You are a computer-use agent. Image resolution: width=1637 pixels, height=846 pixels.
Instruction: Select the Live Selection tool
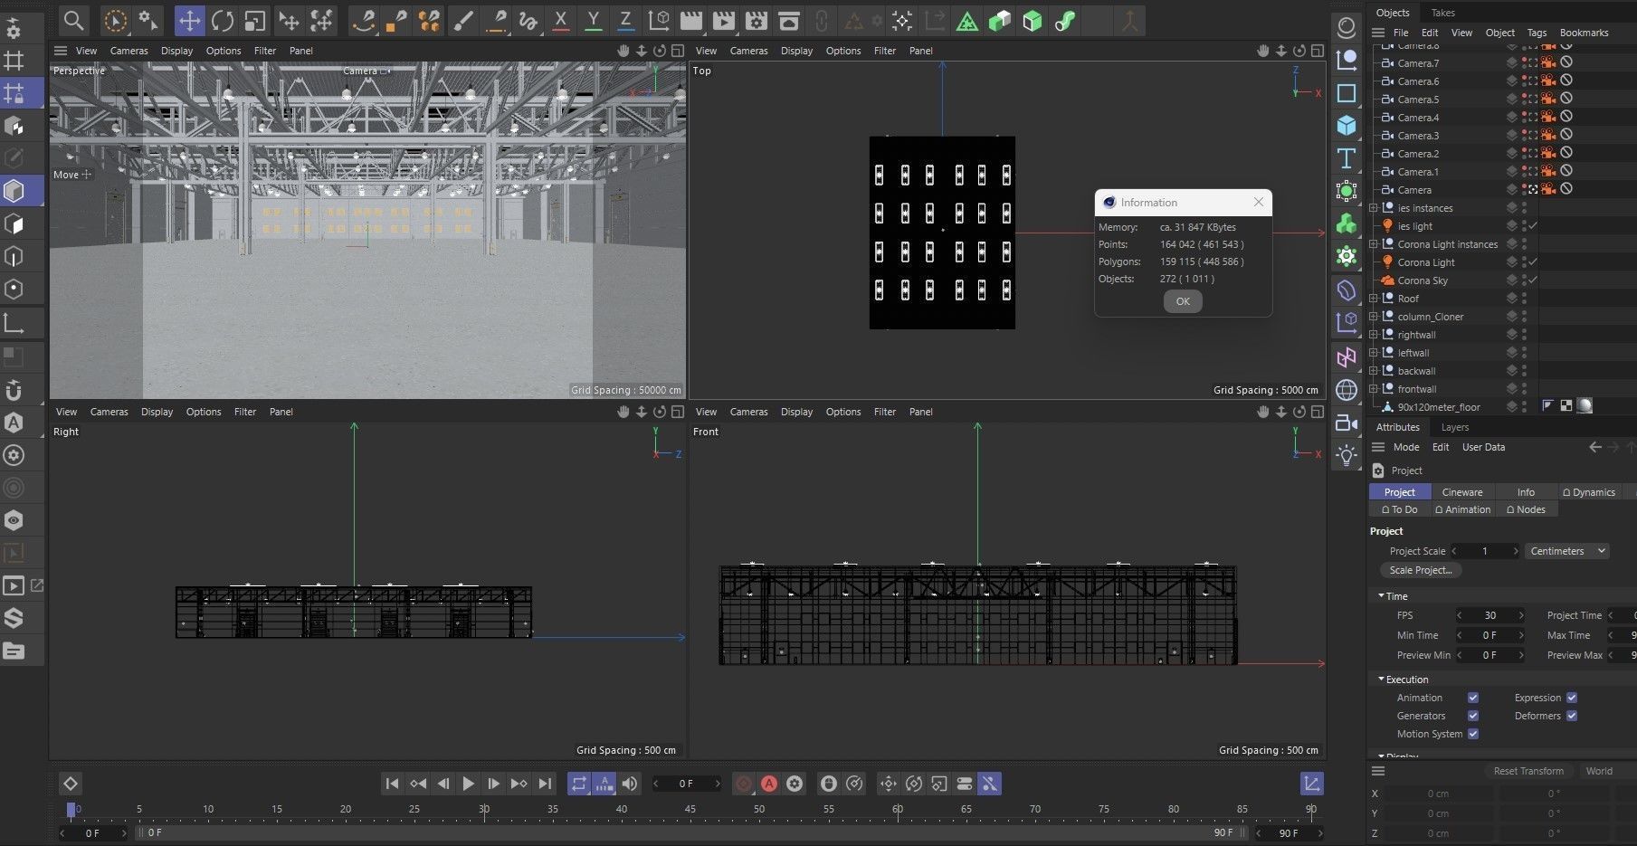coord(116,20)
